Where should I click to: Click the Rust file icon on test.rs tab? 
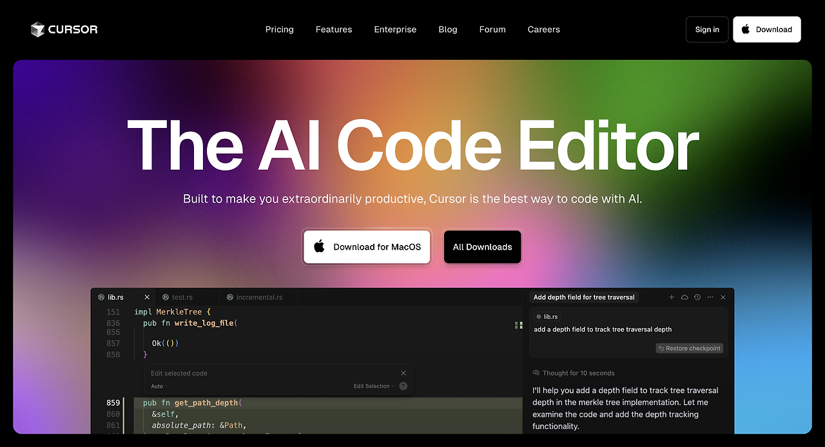[x=166, y=297]
